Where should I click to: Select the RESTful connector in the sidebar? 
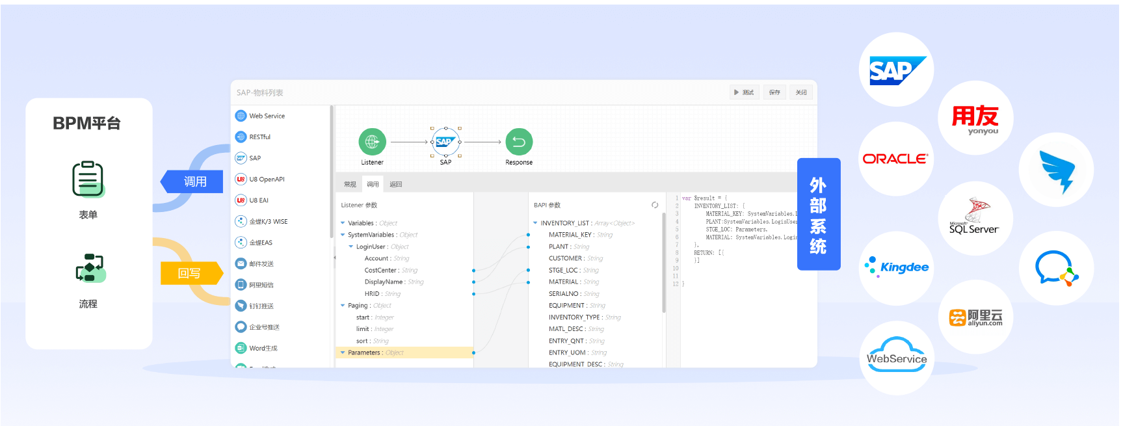253,137
